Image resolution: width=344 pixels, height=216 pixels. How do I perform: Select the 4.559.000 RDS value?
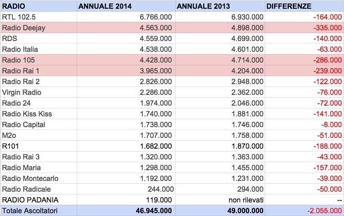156,39
